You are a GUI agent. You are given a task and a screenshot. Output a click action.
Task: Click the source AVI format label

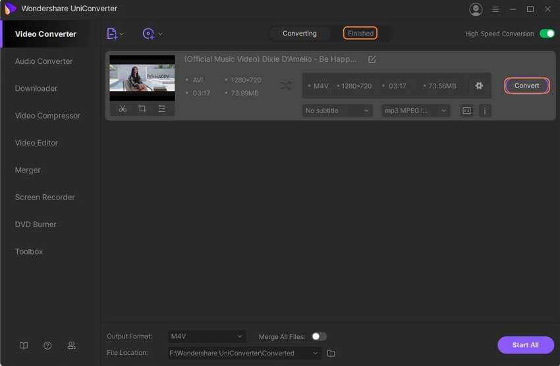[198, 80]
